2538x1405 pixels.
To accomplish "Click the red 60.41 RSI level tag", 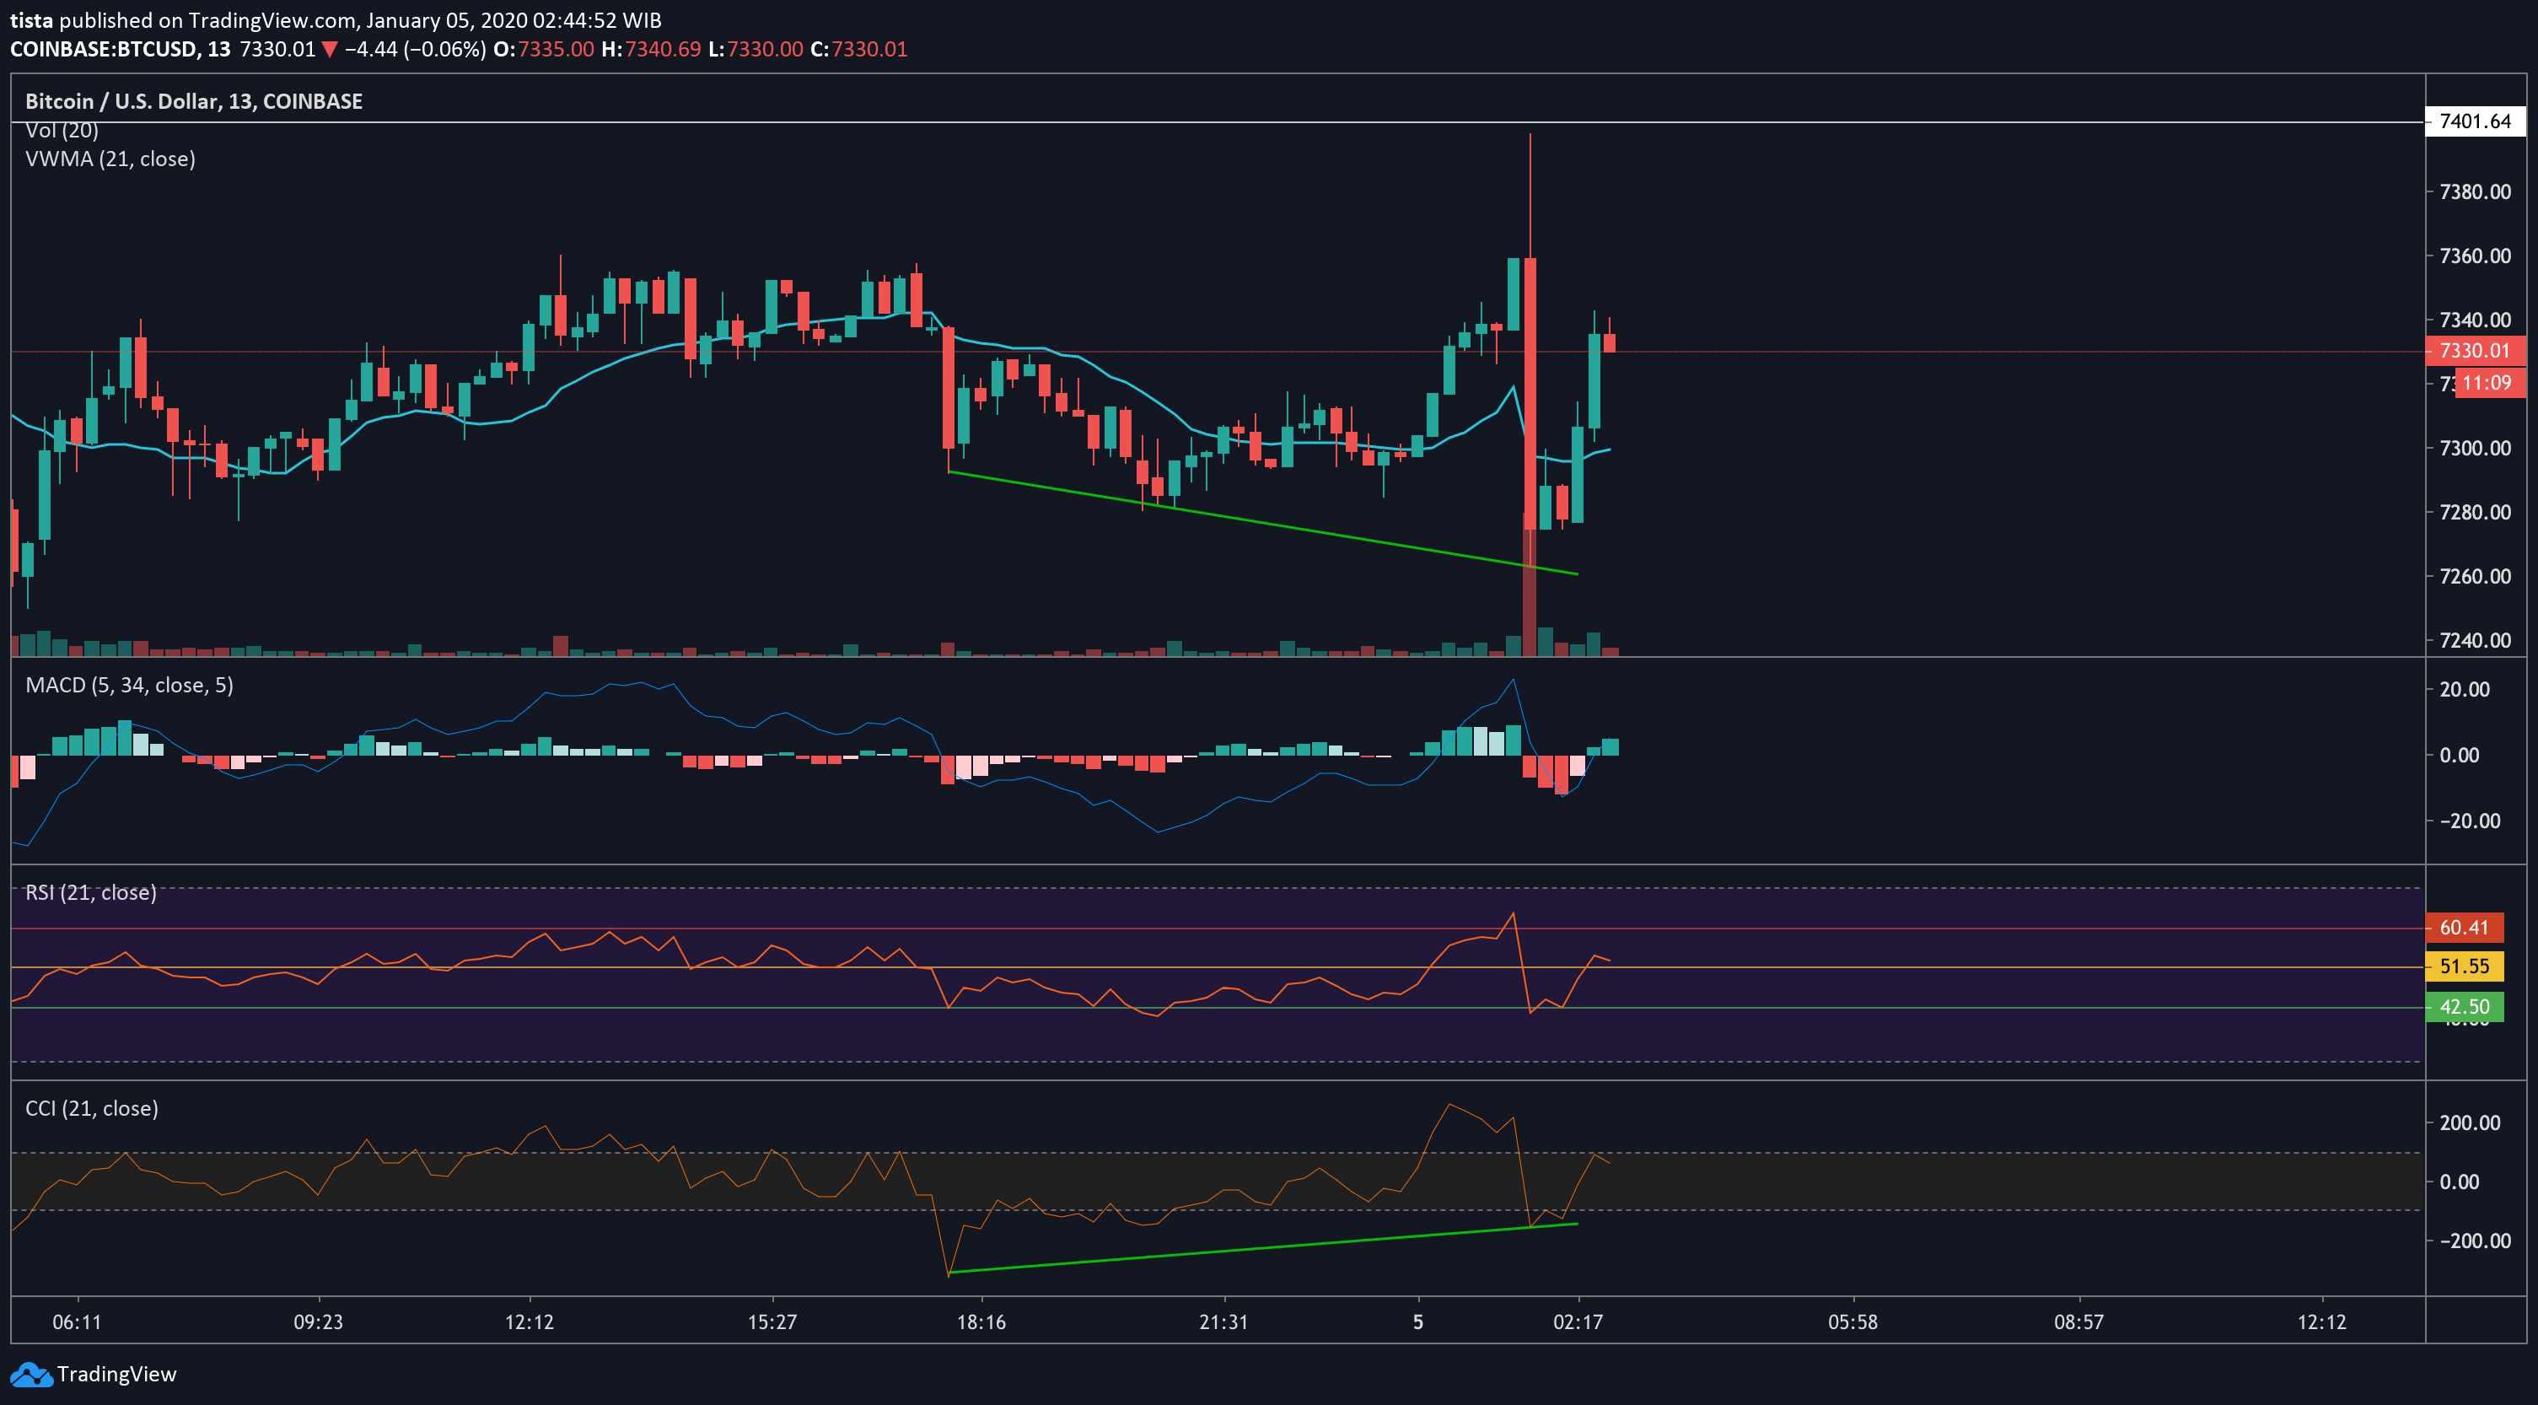I will pos(2464,929).
